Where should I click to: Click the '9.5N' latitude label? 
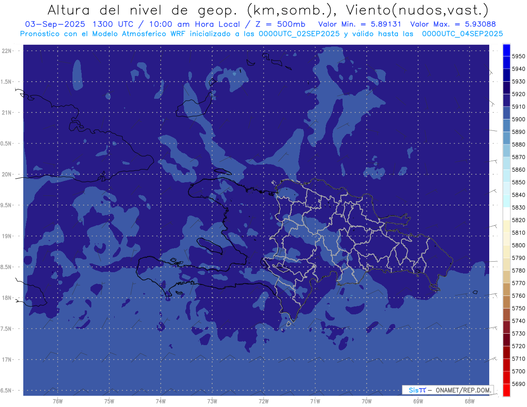(7, 205)
